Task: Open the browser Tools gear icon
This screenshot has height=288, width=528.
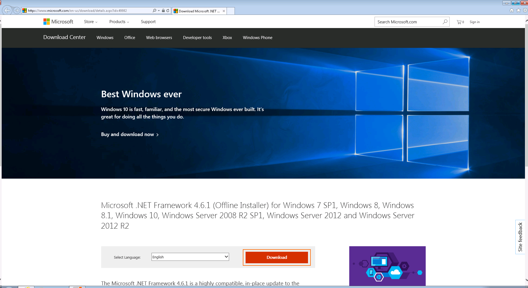Action: pos(525,10)
